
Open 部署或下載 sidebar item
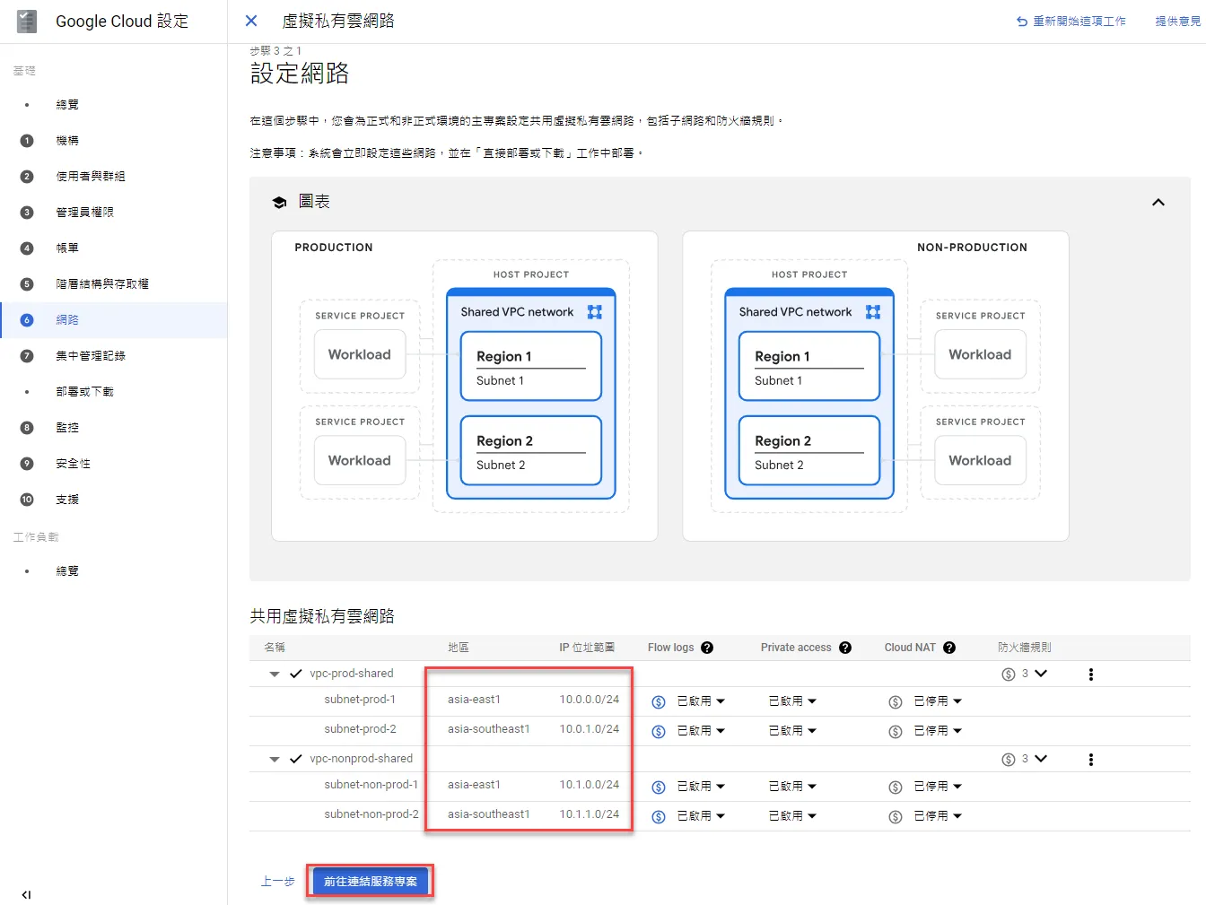[84, 392]
